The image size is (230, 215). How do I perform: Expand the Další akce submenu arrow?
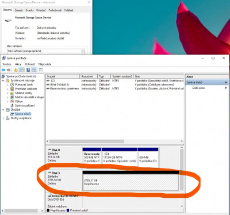[x=226, y=88]
